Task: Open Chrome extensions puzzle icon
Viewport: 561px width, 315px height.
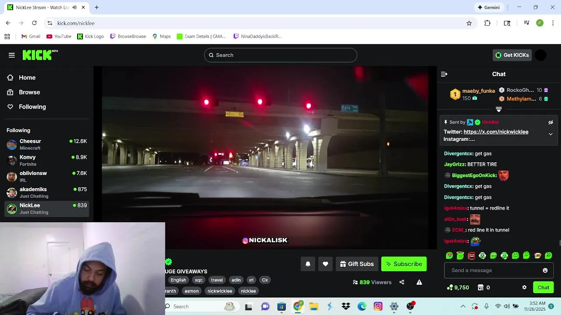Action: pos(487,23)
